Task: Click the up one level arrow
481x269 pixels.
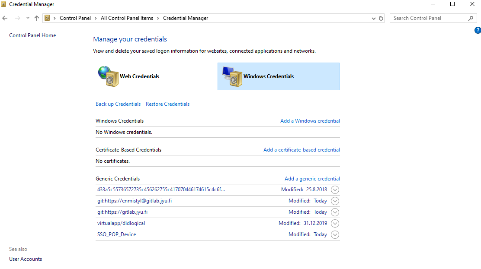Action: click(36, 18)
